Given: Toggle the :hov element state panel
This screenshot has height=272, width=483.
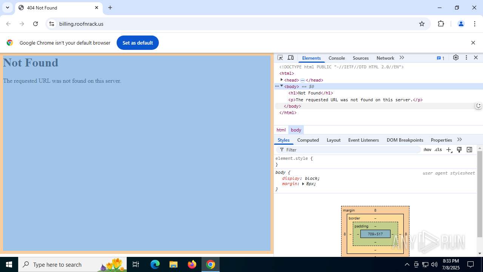Looking at the screenshot, I should (427, 150).
